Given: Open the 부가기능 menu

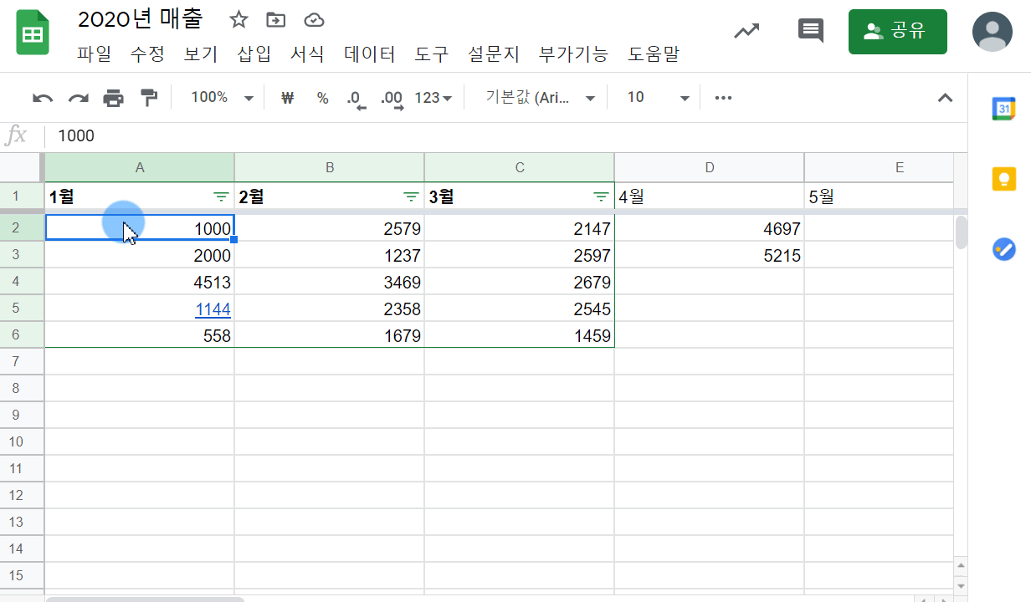Looking at the screenshot, I should (574, 54).
